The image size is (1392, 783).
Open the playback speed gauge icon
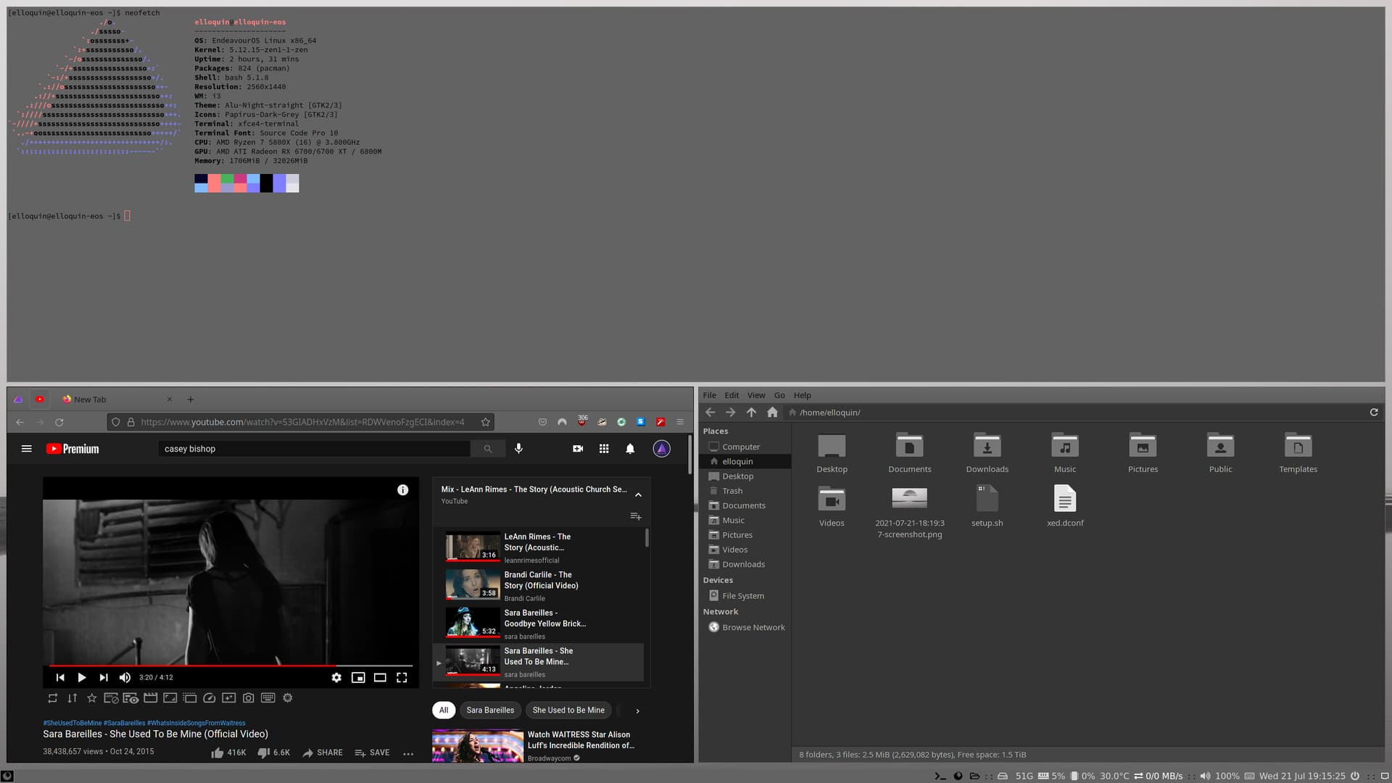point(209,698)
